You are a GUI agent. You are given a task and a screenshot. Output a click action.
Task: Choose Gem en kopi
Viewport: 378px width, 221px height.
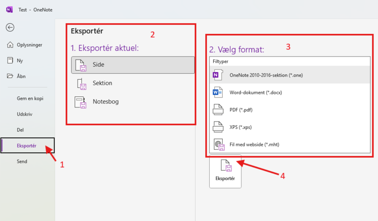coord(30,98)
